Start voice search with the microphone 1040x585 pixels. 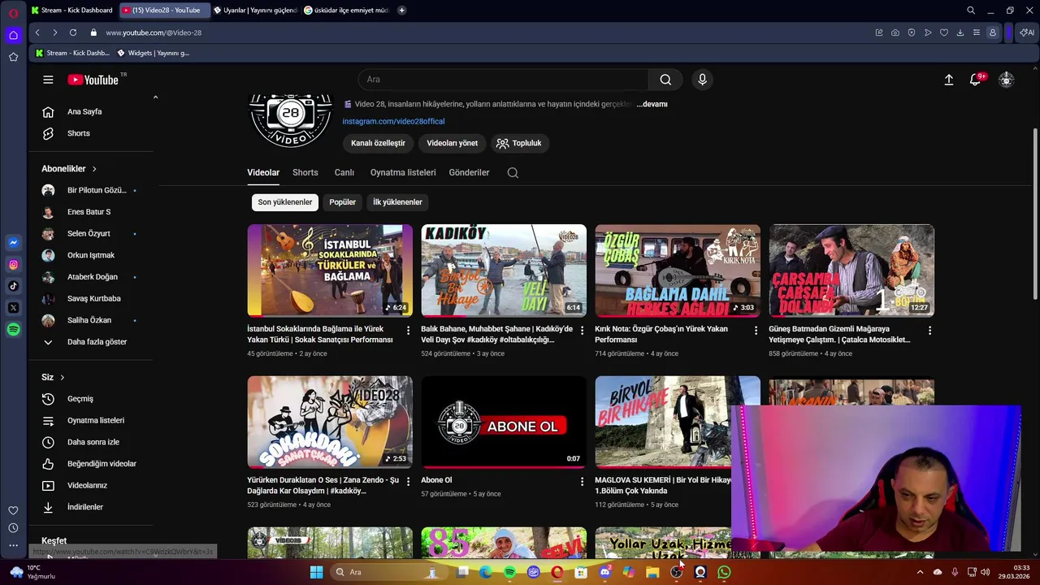(702, 80)
